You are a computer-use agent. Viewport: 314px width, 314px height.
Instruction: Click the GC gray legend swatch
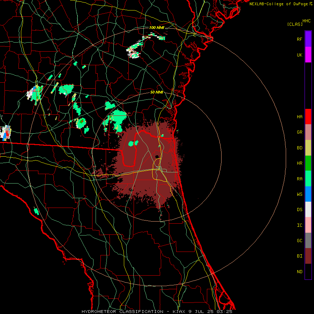coord(308,240)
